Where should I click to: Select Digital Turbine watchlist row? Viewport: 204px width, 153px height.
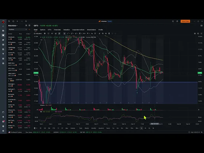coord(19,59)
